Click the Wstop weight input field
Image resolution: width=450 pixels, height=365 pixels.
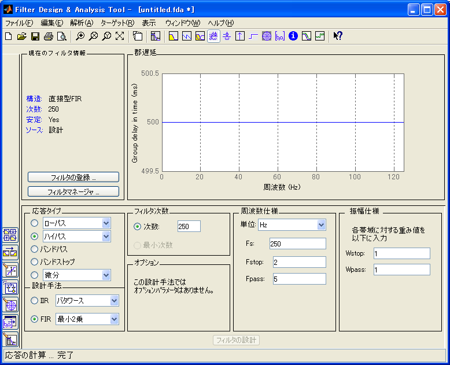[x=402, y=253]
